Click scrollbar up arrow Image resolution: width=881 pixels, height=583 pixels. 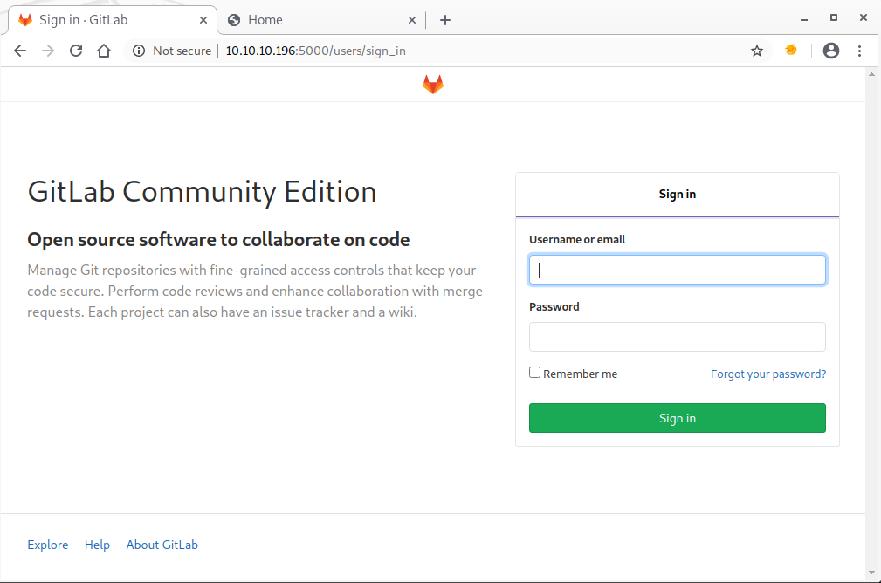[x=871, y=74]
